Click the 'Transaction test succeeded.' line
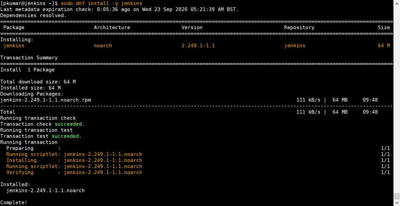The height and width of the screenshot is (206, 400). coord(41,136)
